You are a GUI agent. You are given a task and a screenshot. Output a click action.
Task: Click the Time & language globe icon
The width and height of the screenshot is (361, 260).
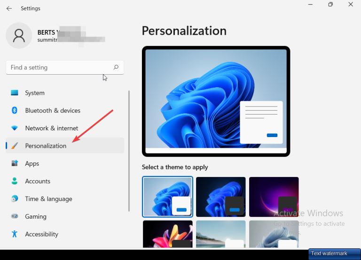(15, 199)
